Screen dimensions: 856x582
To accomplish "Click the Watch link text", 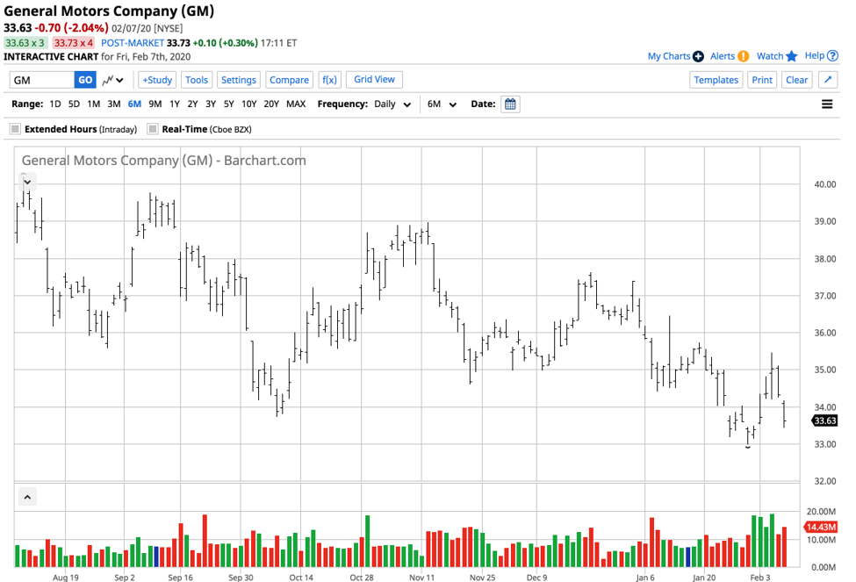I will coord(770,56).
